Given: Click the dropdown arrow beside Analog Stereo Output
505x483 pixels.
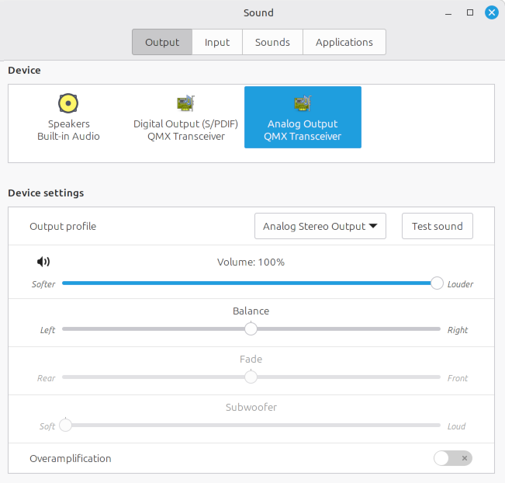Looking at the screenshot, I should (373, 226).
